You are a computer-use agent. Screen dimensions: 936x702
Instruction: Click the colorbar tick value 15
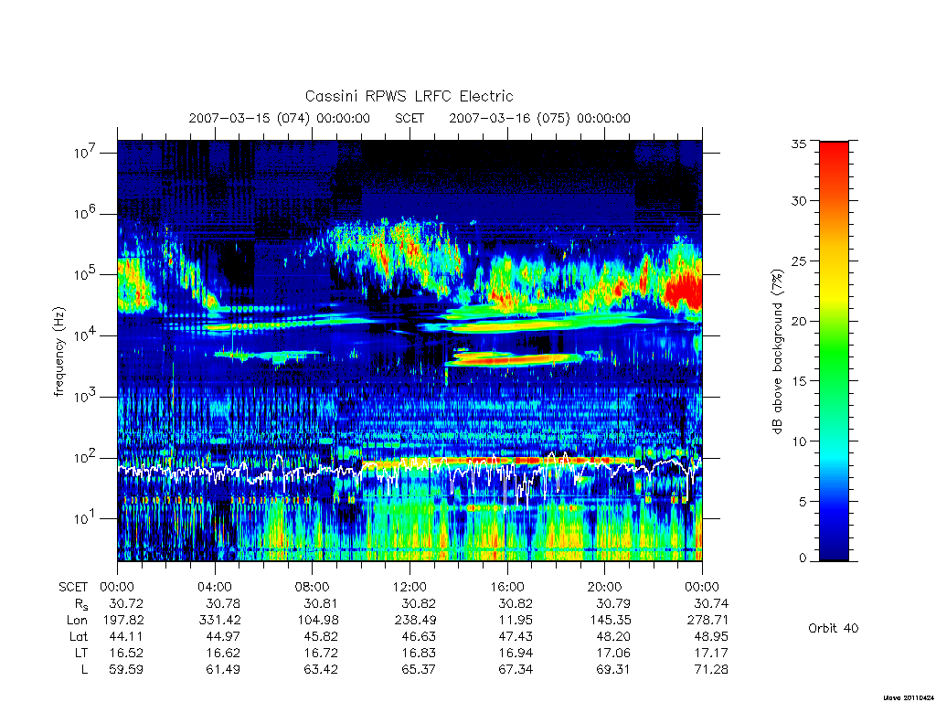[799, 381]
